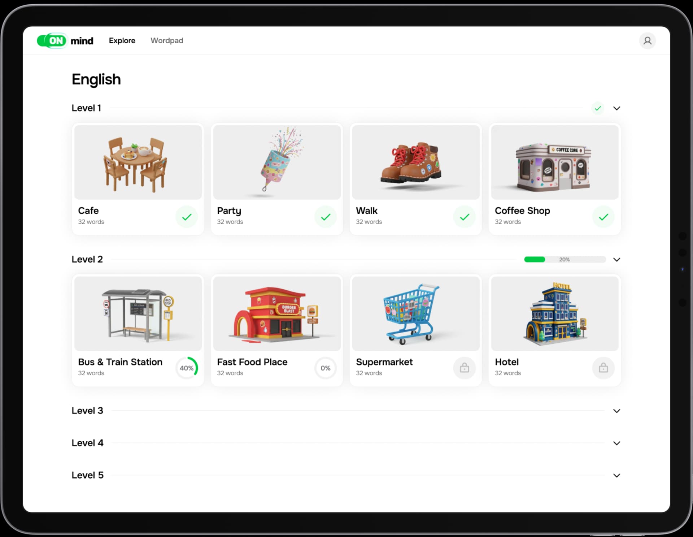Expand the Level 5 section

tap(616, 475)
